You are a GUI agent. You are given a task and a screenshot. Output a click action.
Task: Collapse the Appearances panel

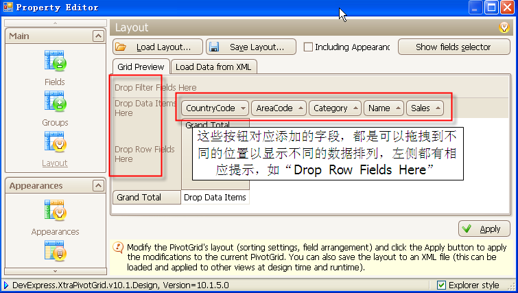tap(98, 186)
